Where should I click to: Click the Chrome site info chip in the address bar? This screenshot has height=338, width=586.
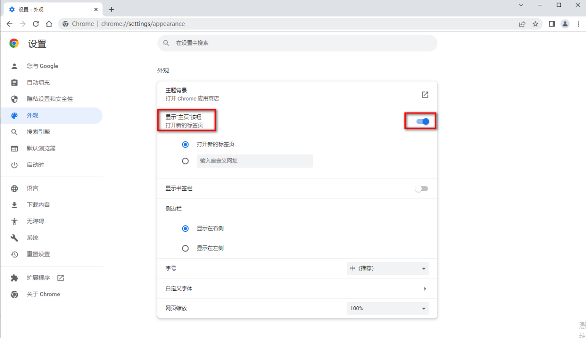pos(78,24)
